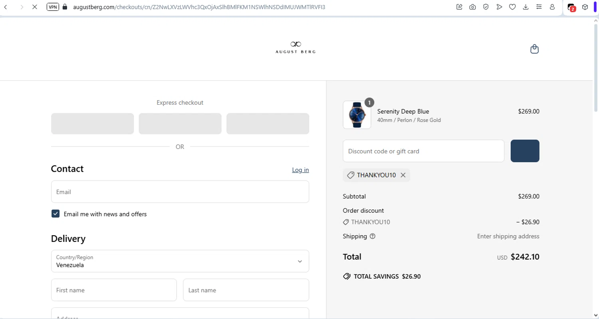The width and height of the screenshot is (599, 319).
Task: Click '40mm / Perlon / Rose Gold' text
Action: tap(409, 120)
